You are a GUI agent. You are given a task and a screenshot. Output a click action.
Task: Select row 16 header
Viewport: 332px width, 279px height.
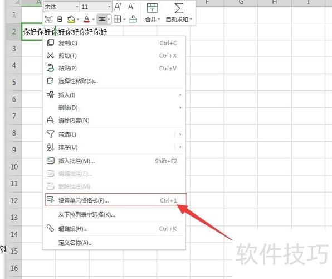click(14, 268)
